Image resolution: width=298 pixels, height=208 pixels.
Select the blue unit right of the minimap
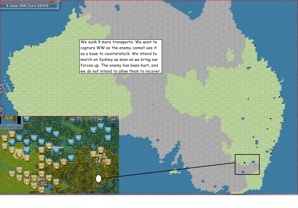click(x=26, y=119)
